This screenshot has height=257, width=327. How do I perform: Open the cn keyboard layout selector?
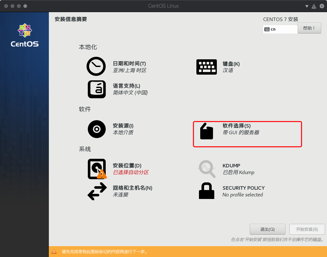tap(280, 29)
